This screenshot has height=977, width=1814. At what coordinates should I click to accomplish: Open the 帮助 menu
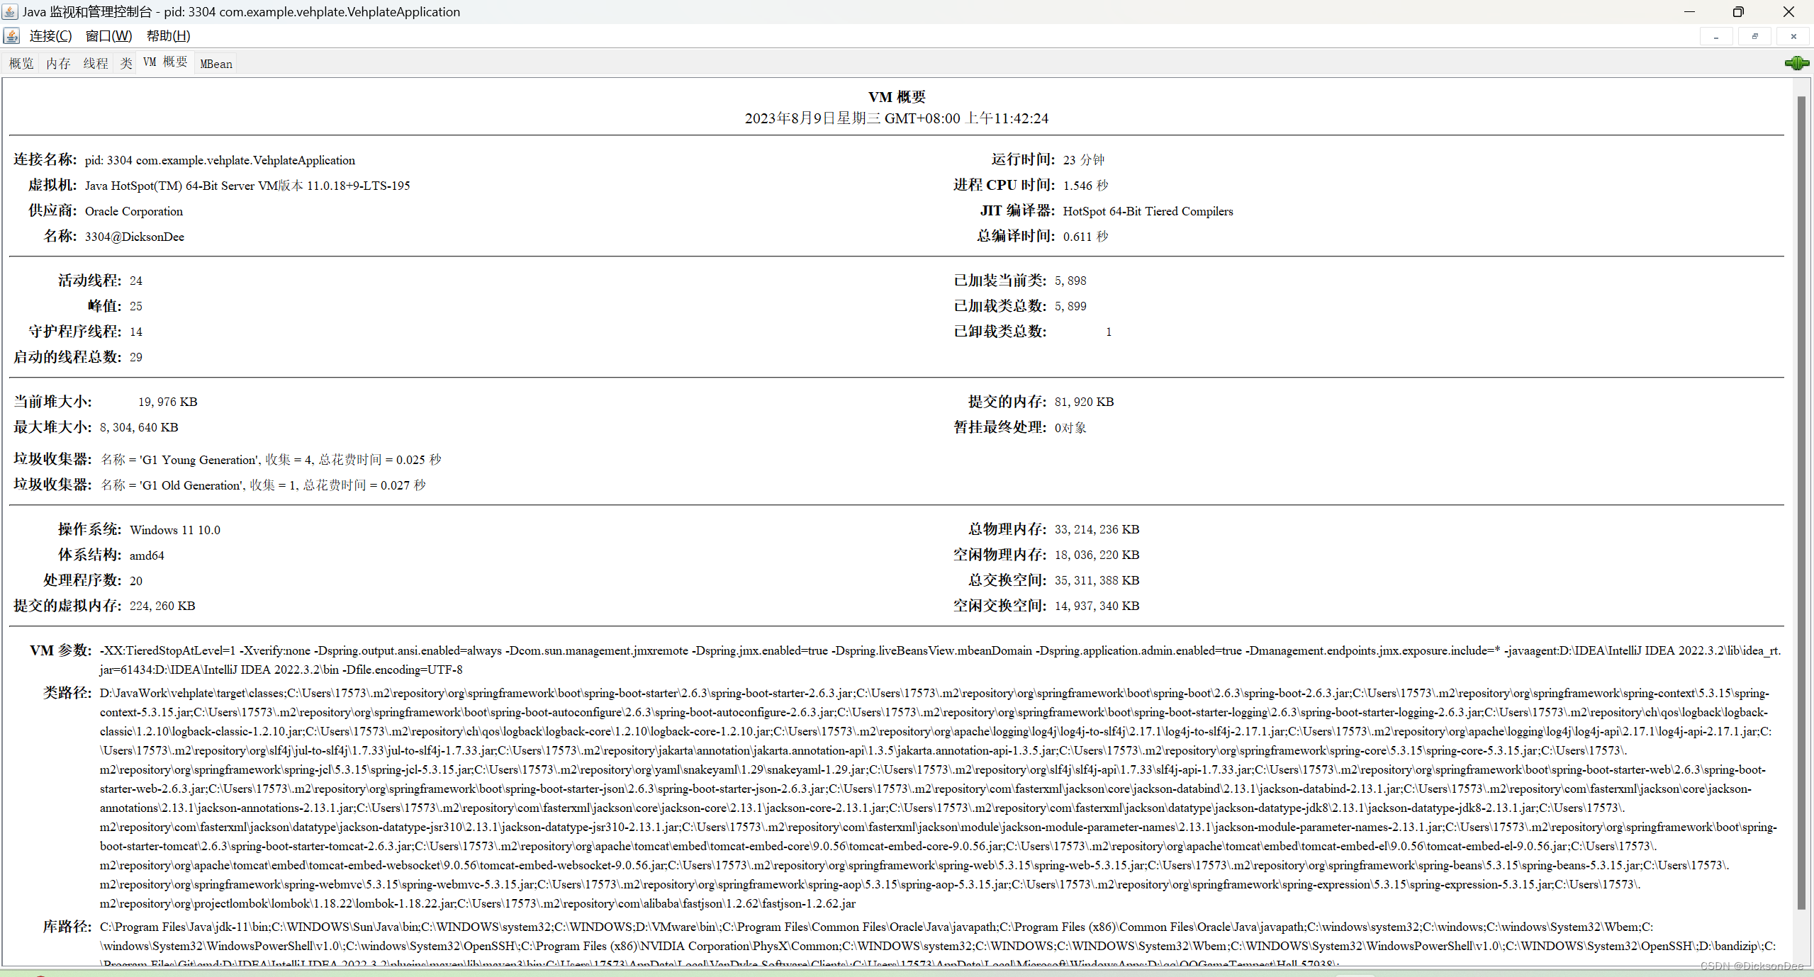167,35
